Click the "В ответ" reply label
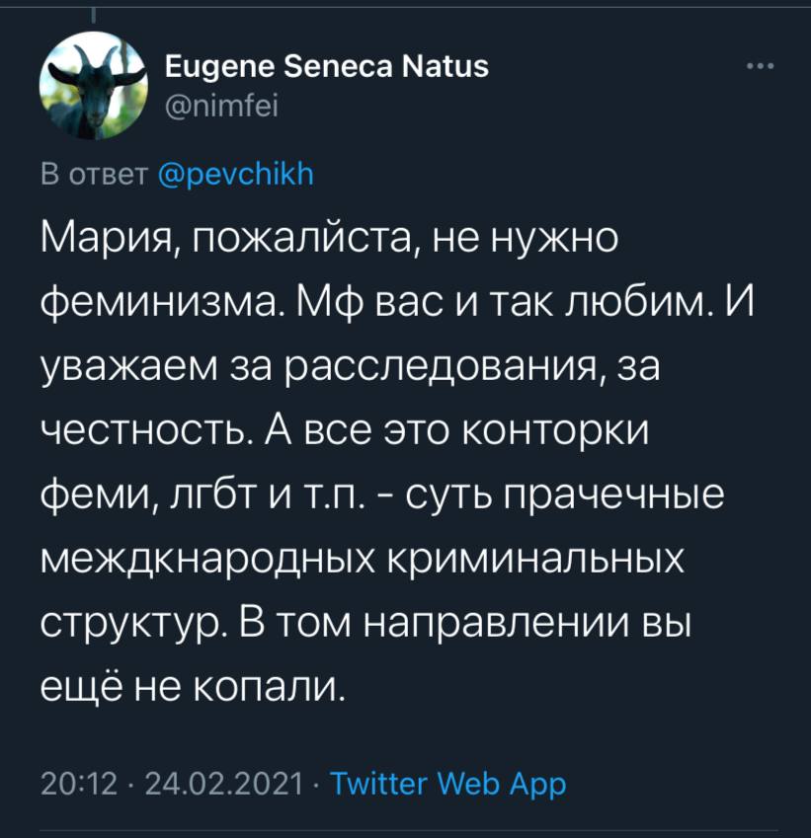Viewport: 811px width, 838px height. point(94,175)
